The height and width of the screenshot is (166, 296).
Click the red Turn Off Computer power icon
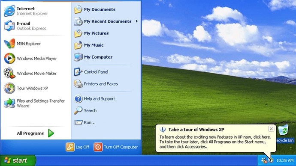(x=98, y=147)
